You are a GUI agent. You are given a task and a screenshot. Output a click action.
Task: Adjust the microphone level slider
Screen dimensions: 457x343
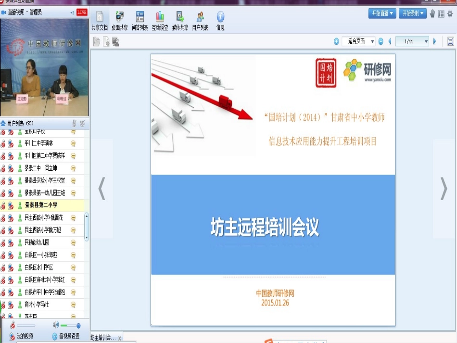tap(26, 325)
